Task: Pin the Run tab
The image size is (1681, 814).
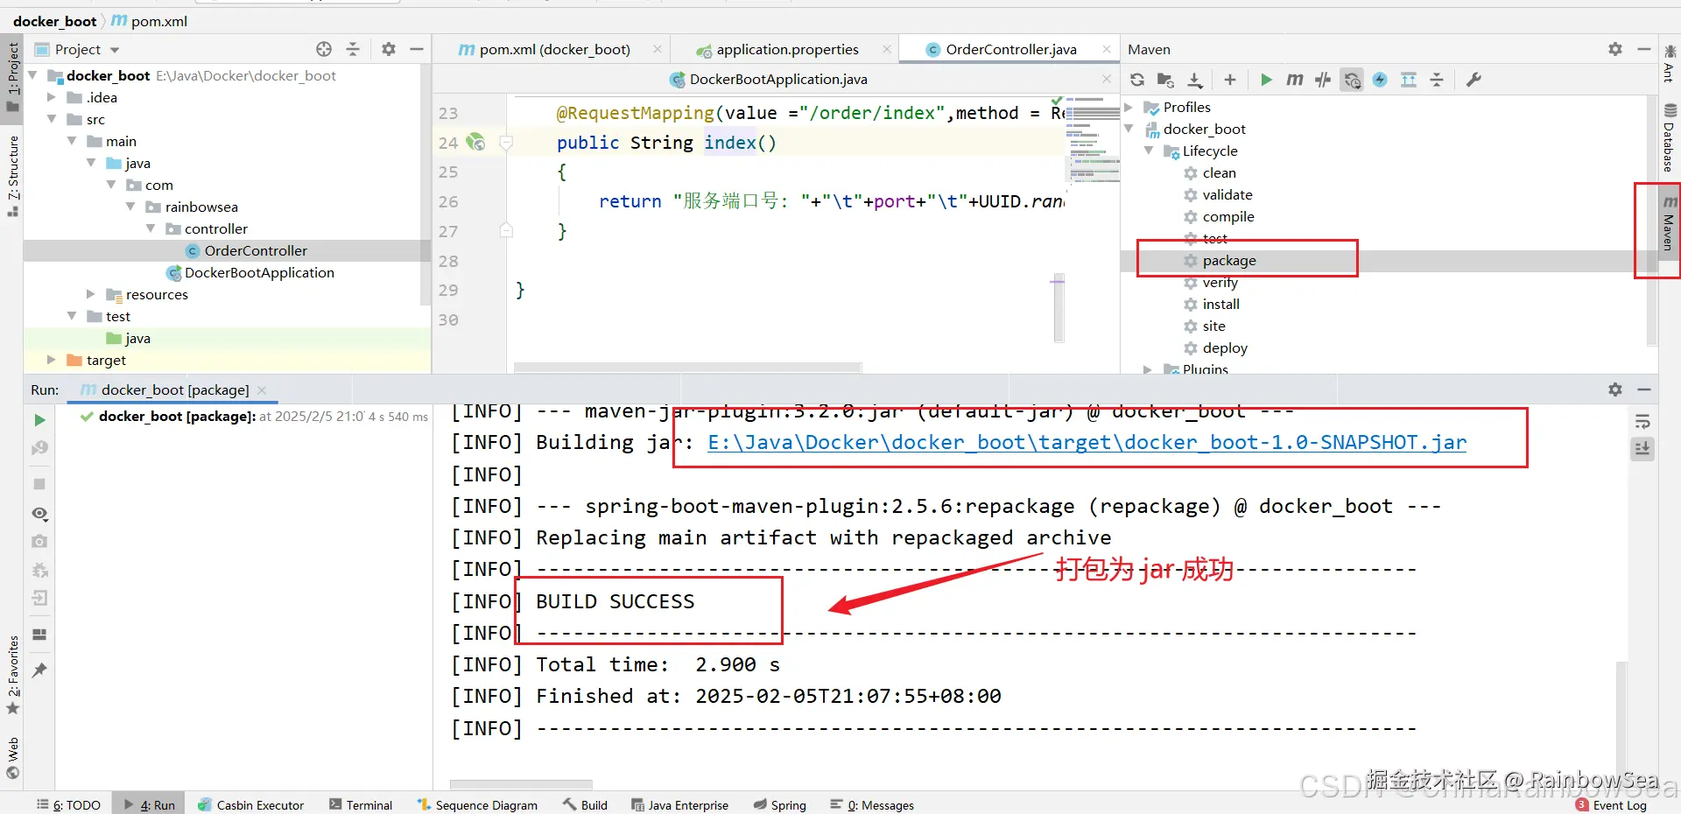Action: pos(39,670)
